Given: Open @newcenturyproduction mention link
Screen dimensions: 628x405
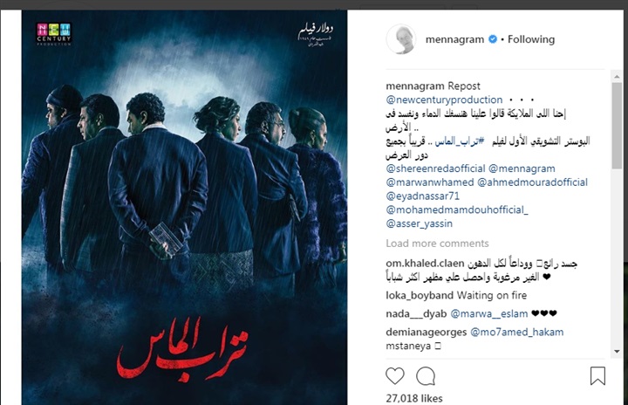Looking at the screenshot, I should point(444,100).
